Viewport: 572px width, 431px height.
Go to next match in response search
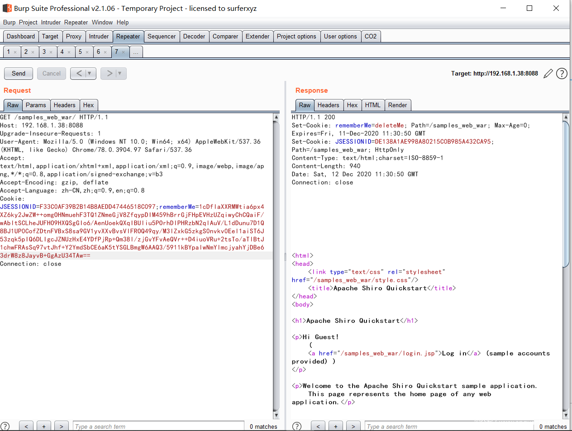353,426
